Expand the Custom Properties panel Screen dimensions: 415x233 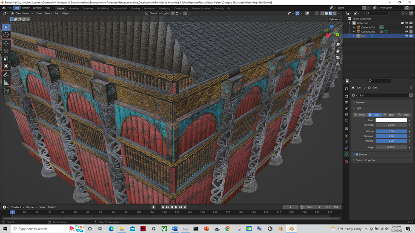(x=365, y=160)
